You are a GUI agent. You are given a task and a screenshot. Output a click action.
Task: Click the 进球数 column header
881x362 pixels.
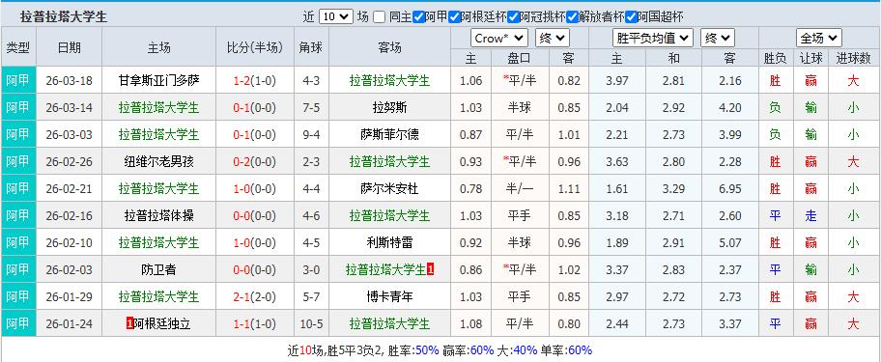tap(854, 58)
